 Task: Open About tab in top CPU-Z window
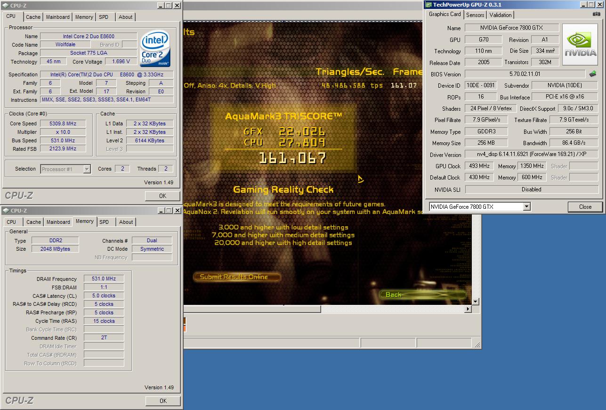pyautogui.click(x=125, y=17)
